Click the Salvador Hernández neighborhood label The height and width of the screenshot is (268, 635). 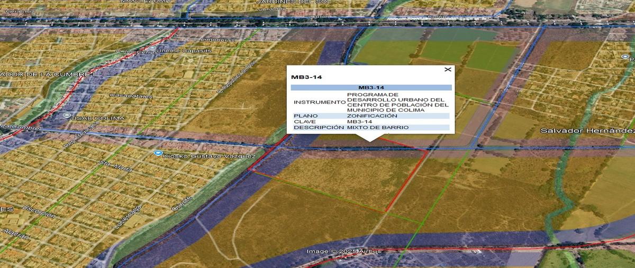tap(587, 130)
